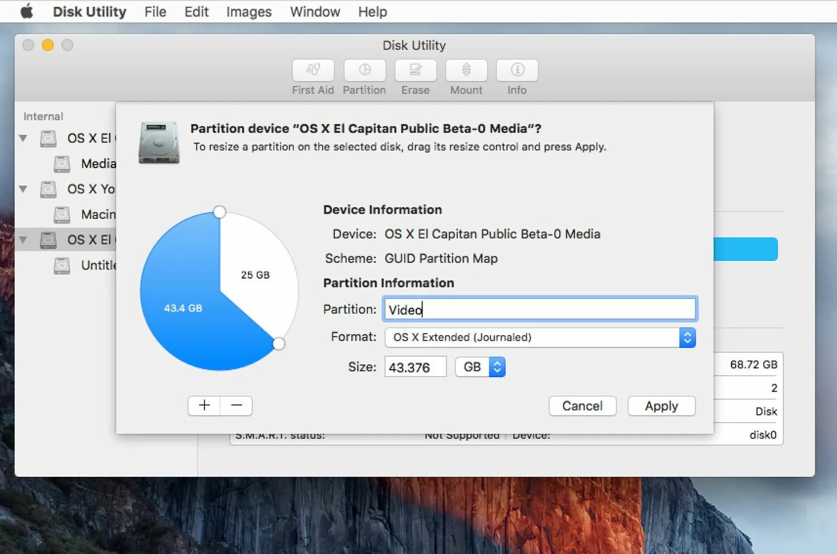This screenshot has height=554, width=837.
Task: Select the Untitled volume icon in sidebar
Action: [62, 265]
